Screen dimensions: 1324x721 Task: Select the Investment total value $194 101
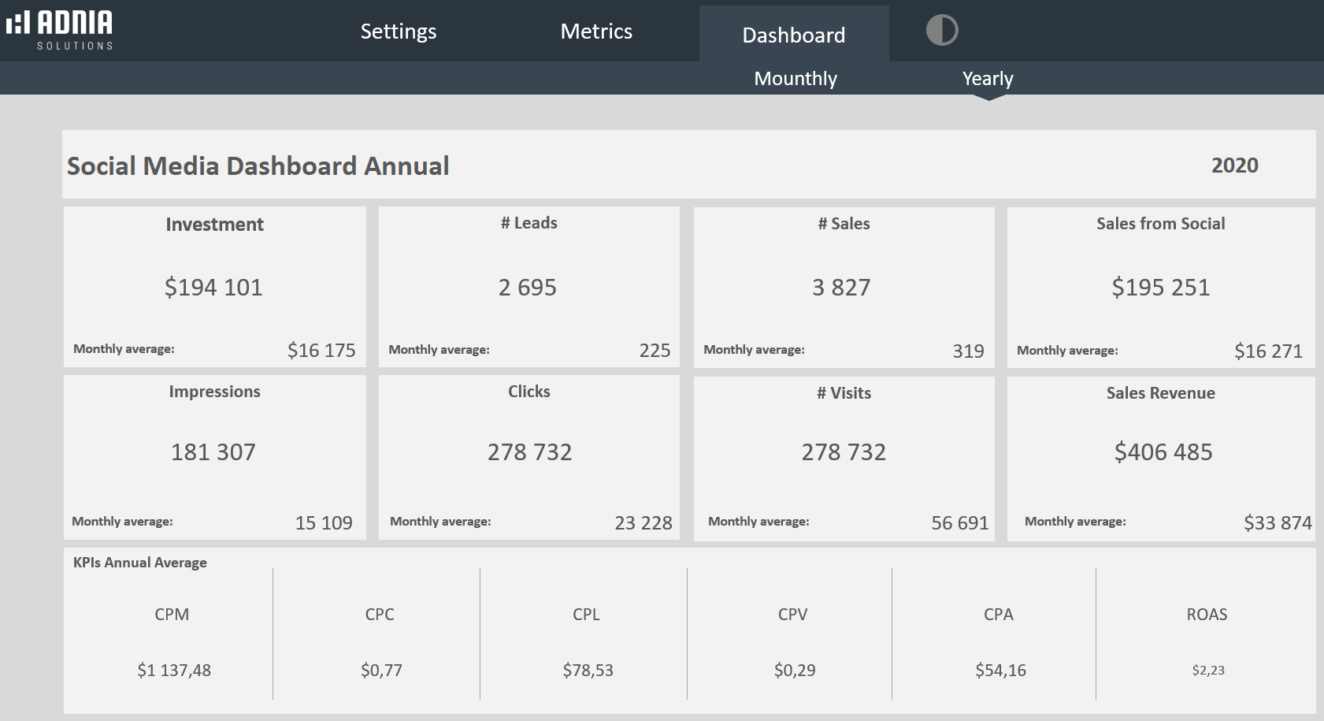(x=213, y=288)
